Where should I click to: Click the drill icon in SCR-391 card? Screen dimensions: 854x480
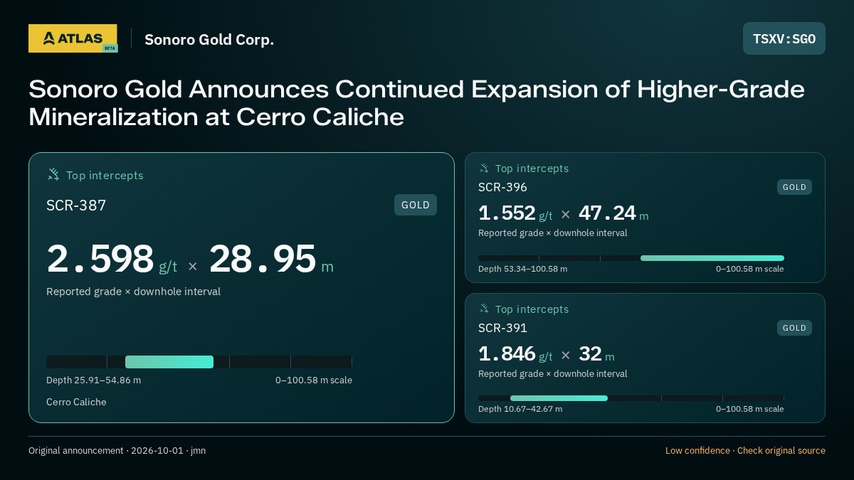click(x=484, y=309)
